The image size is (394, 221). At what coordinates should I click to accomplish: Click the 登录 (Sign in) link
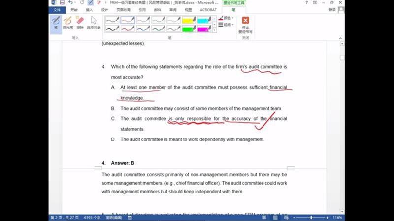click(x=332, y=9)
